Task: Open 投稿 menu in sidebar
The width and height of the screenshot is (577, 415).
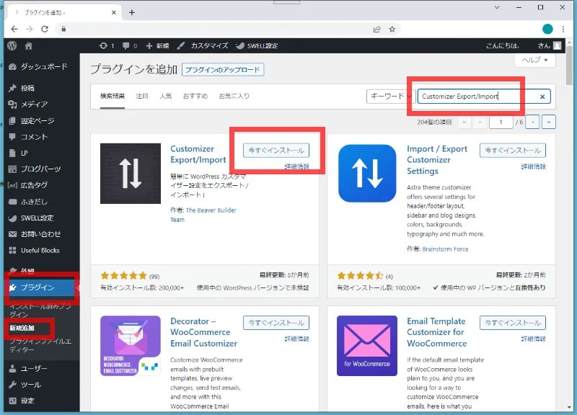Action: click(22, 88)
